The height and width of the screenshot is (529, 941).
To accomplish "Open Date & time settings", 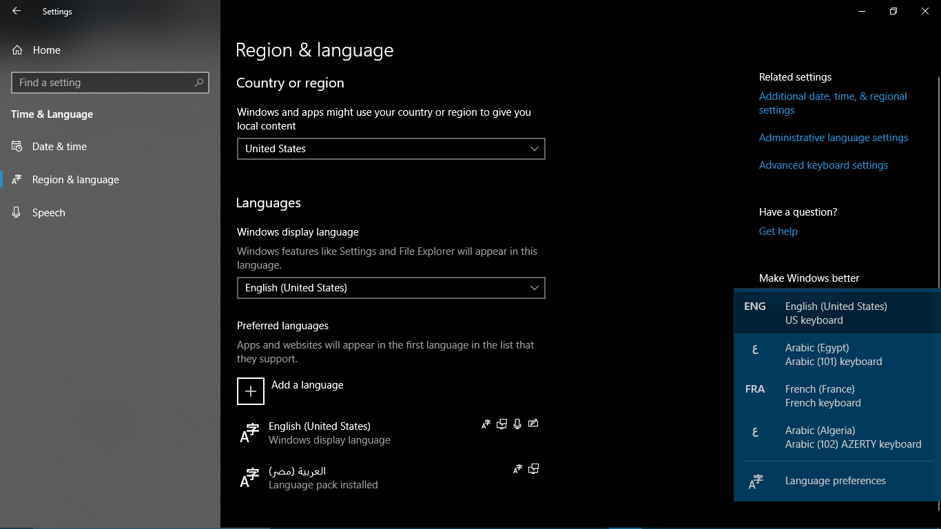I will 110,147.
